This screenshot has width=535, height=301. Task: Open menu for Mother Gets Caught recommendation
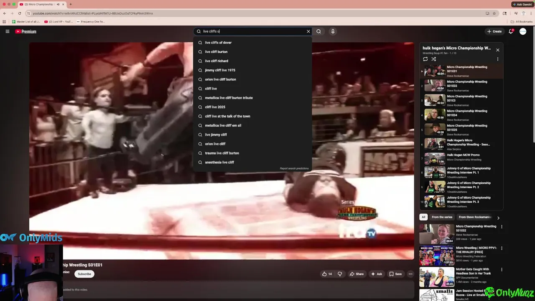[502, 270]
